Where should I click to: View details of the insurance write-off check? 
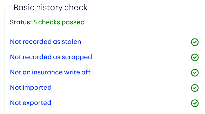click(50, 72)
